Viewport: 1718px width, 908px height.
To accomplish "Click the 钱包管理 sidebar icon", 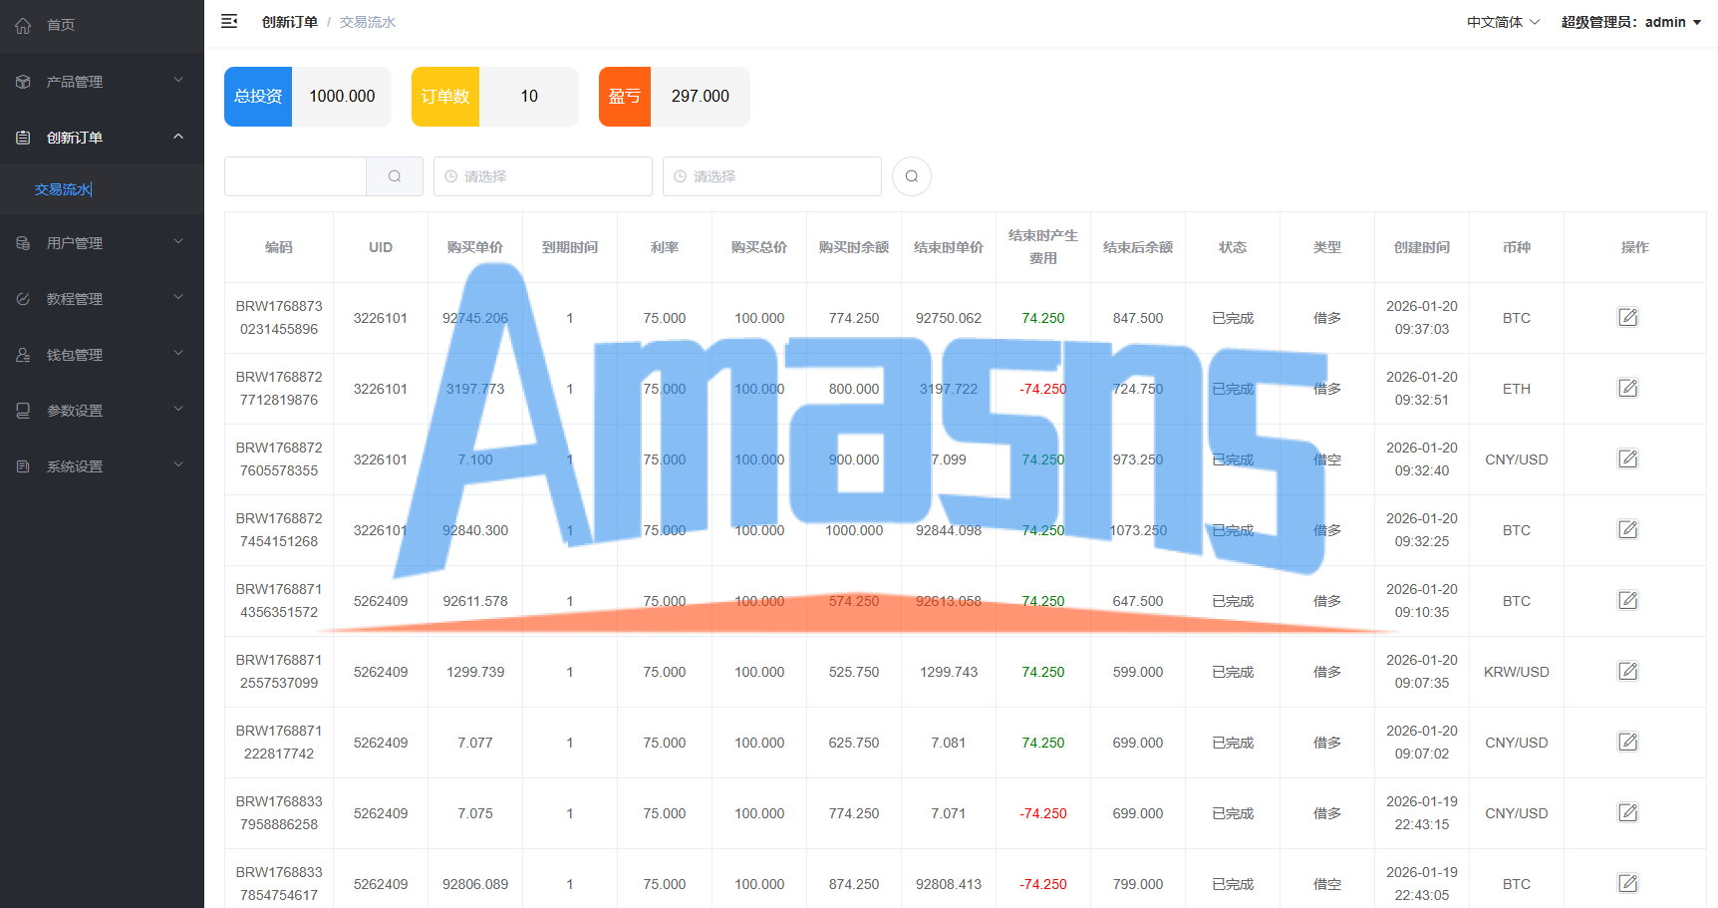I will coord(23,355).
